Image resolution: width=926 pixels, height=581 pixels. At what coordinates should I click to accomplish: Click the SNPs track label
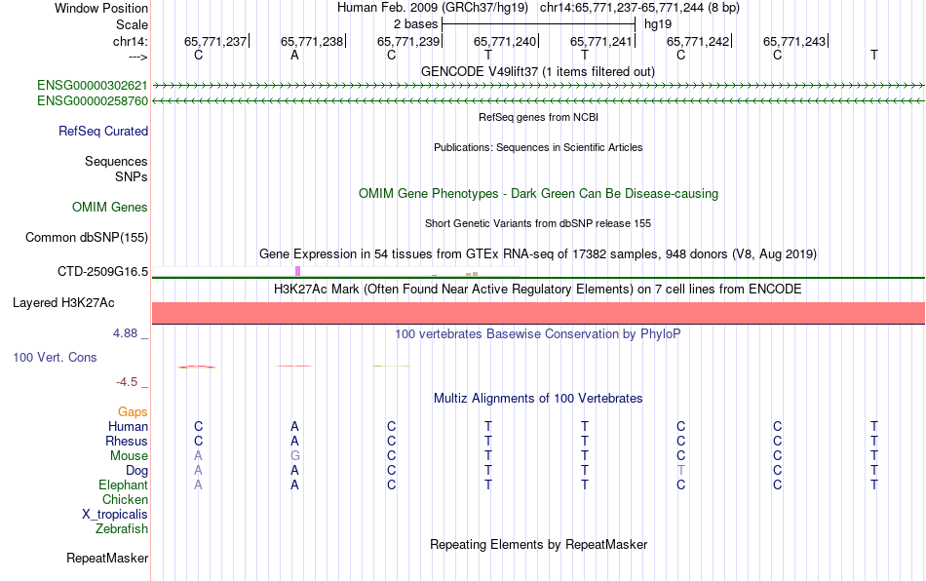click(x=132, y=176)
